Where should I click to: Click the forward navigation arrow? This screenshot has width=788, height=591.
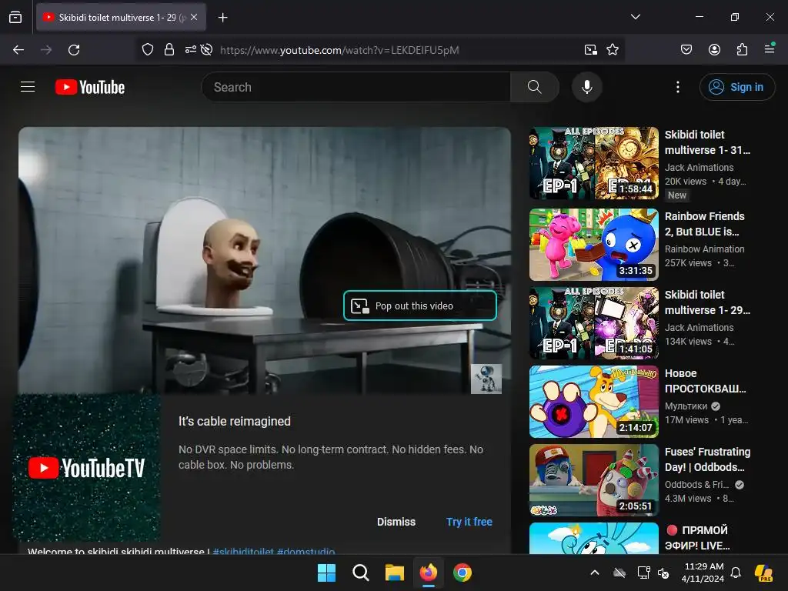(46, 50)
